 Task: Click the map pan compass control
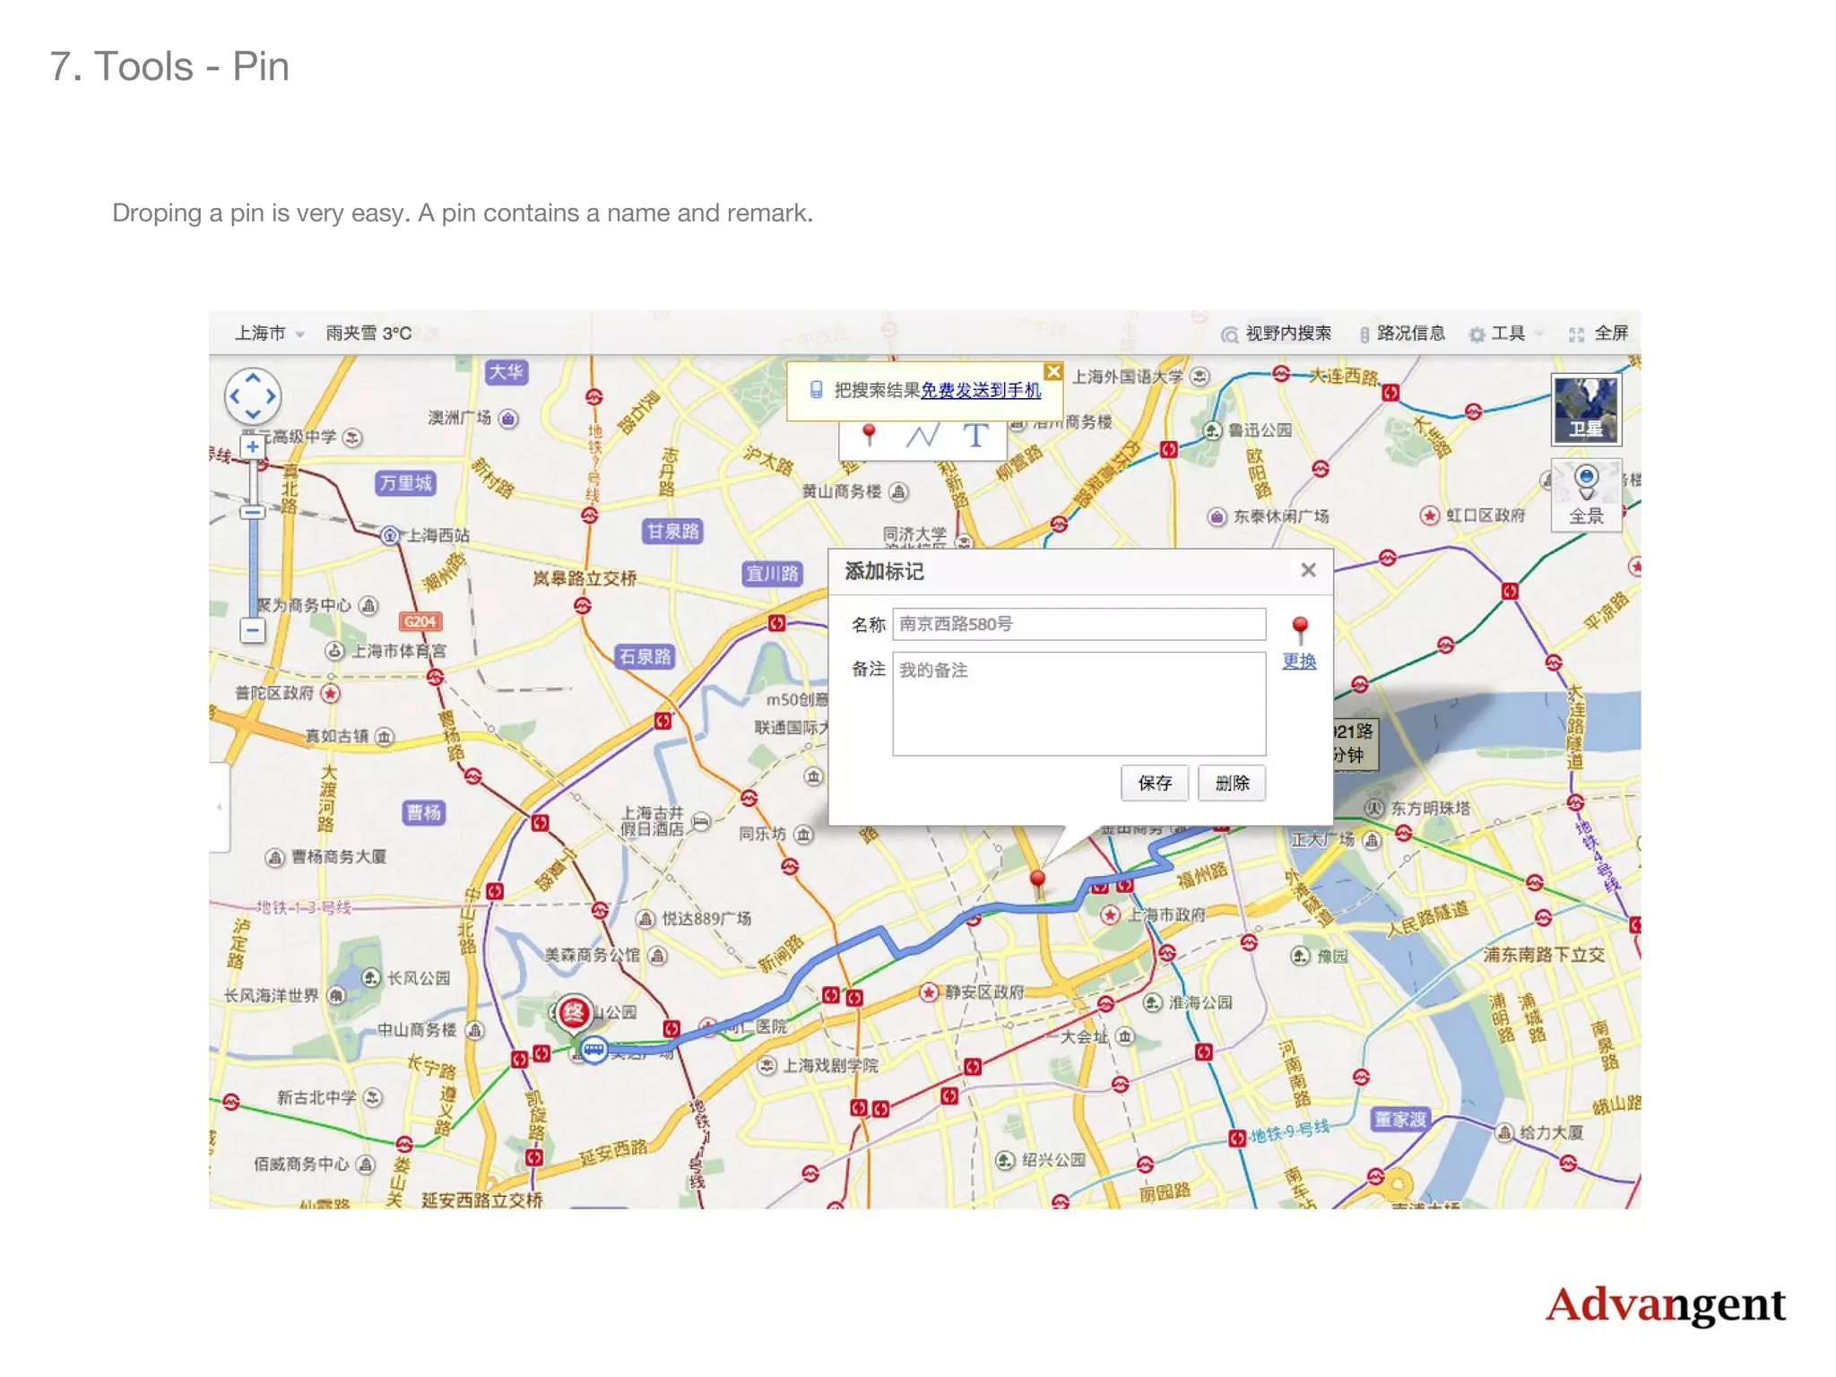pos(253,396)
